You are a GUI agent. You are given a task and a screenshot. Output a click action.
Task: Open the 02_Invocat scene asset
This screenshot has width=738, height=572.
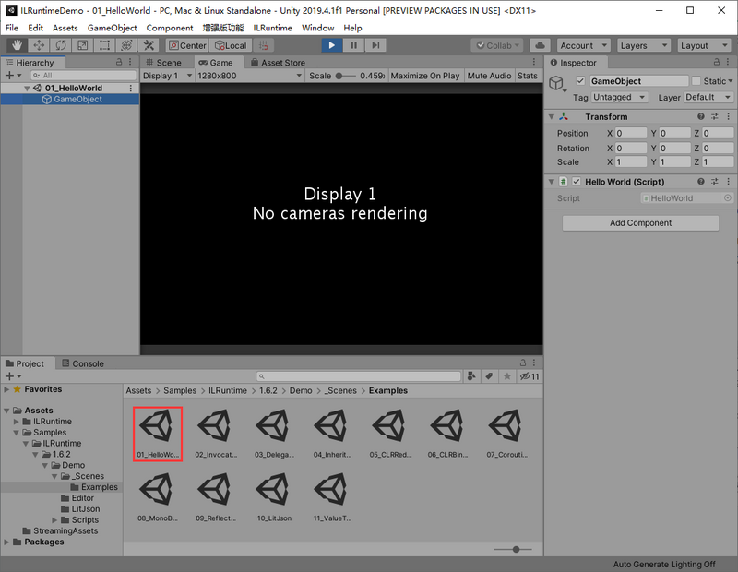point(216,433)
